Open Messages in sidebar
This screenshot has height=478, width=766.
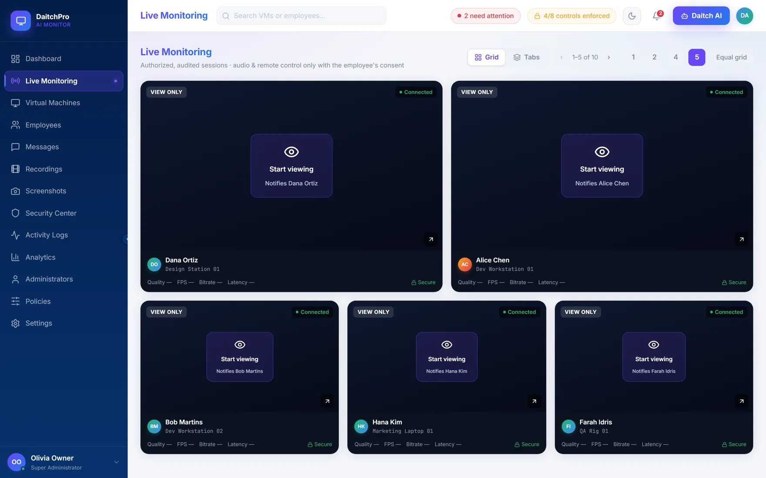64,147
